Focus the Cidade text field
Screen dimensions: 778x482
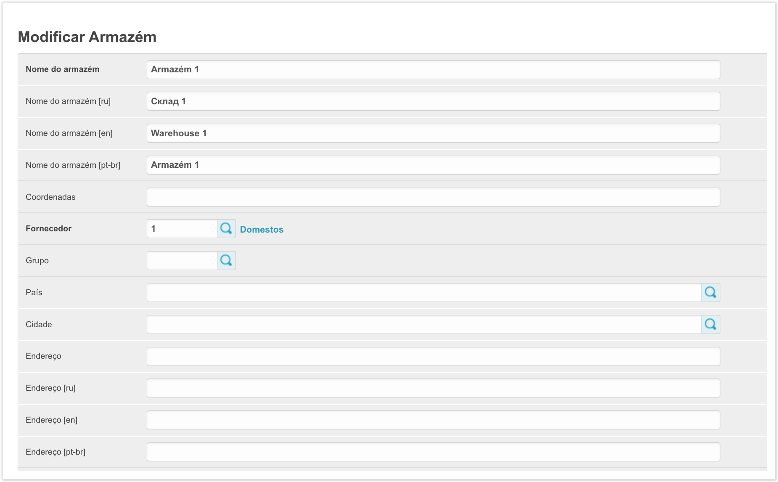tap(424, 325)
